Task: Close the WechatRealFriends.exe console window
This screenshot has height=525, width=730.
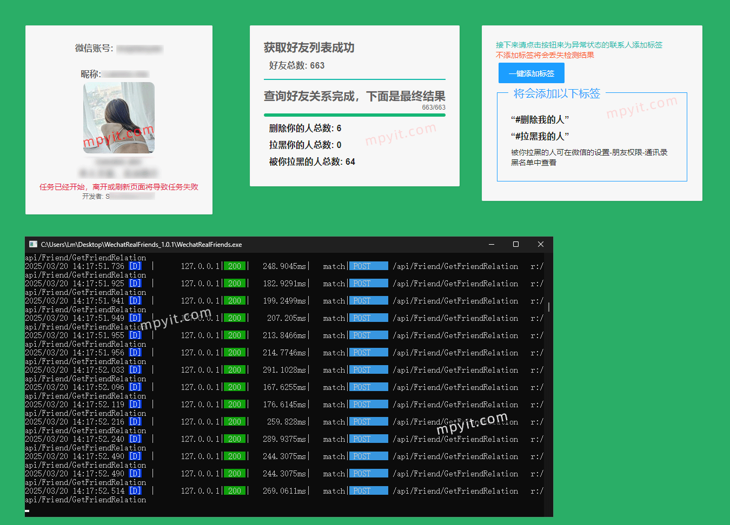Action: point(540,245)
